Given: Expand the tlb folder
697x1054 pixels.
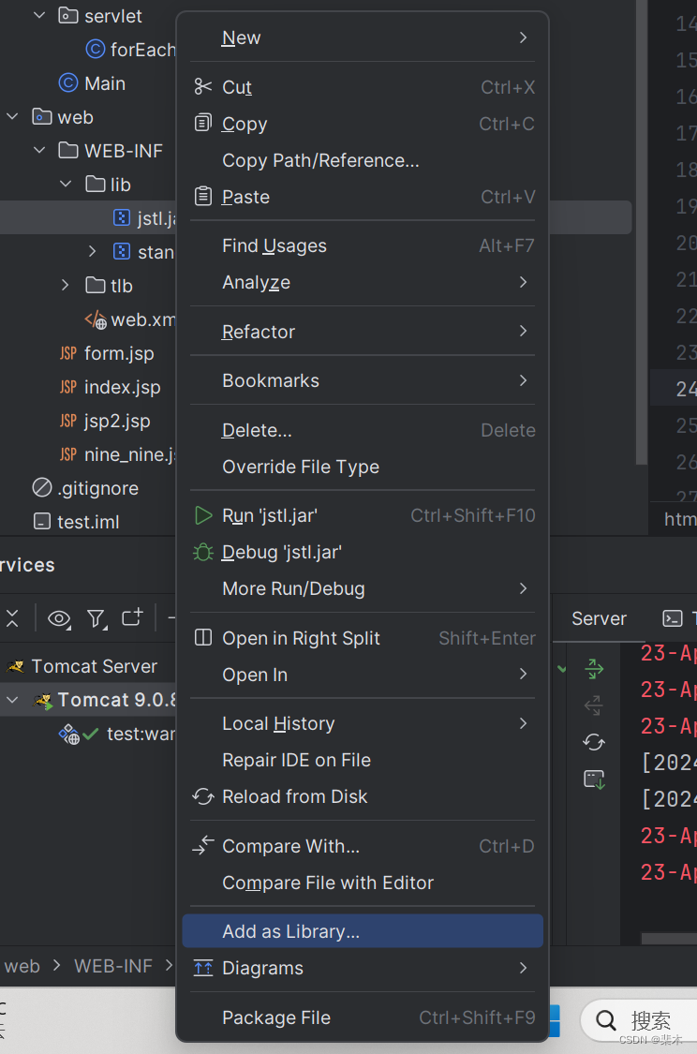Looking at the screenshot, I should (66, 285).
